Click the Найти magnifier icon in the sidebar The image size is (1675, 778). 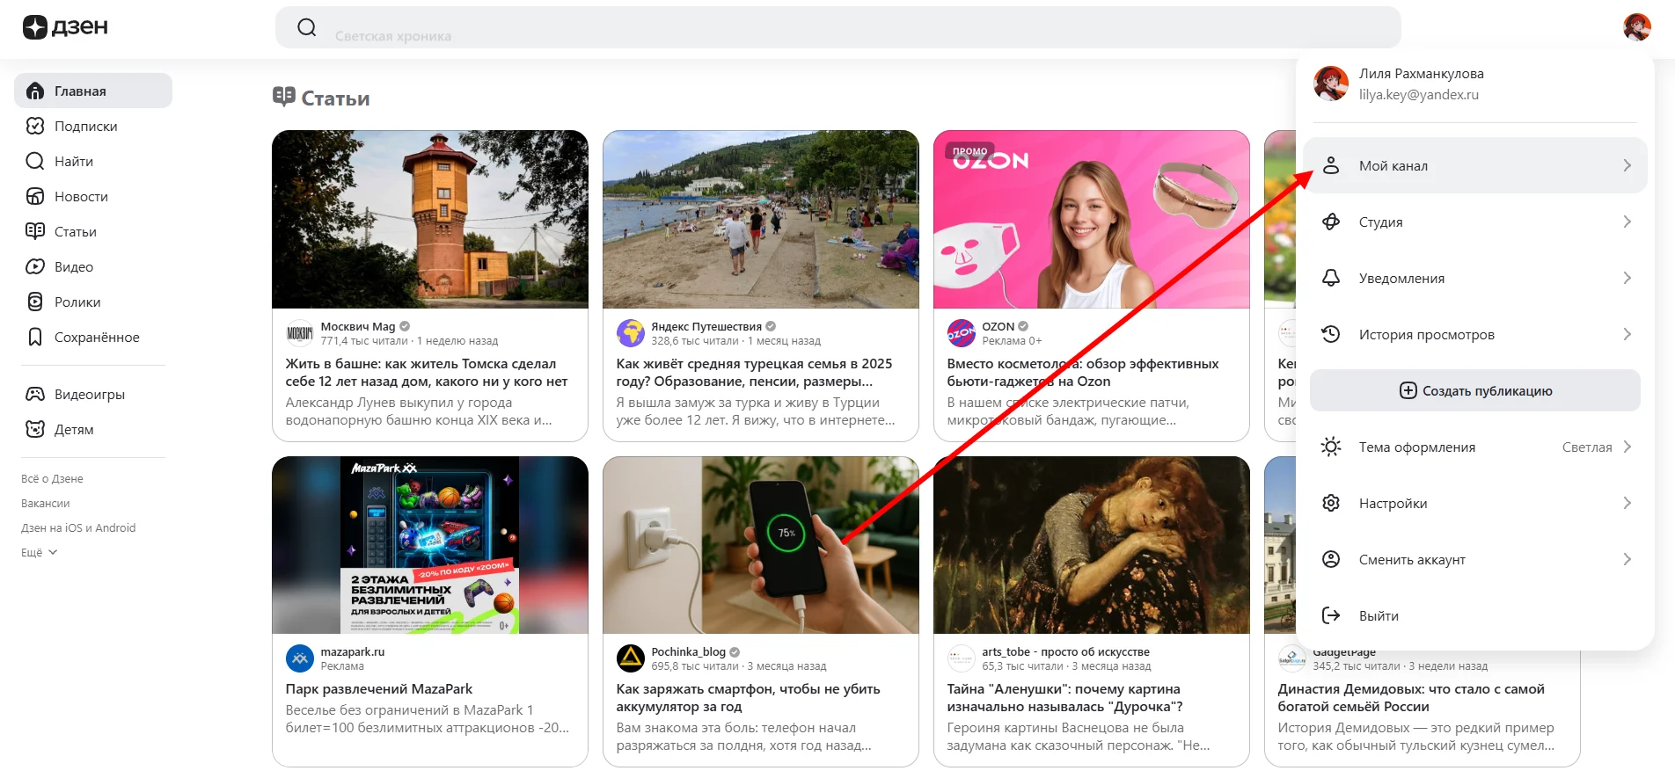point(35,161)
